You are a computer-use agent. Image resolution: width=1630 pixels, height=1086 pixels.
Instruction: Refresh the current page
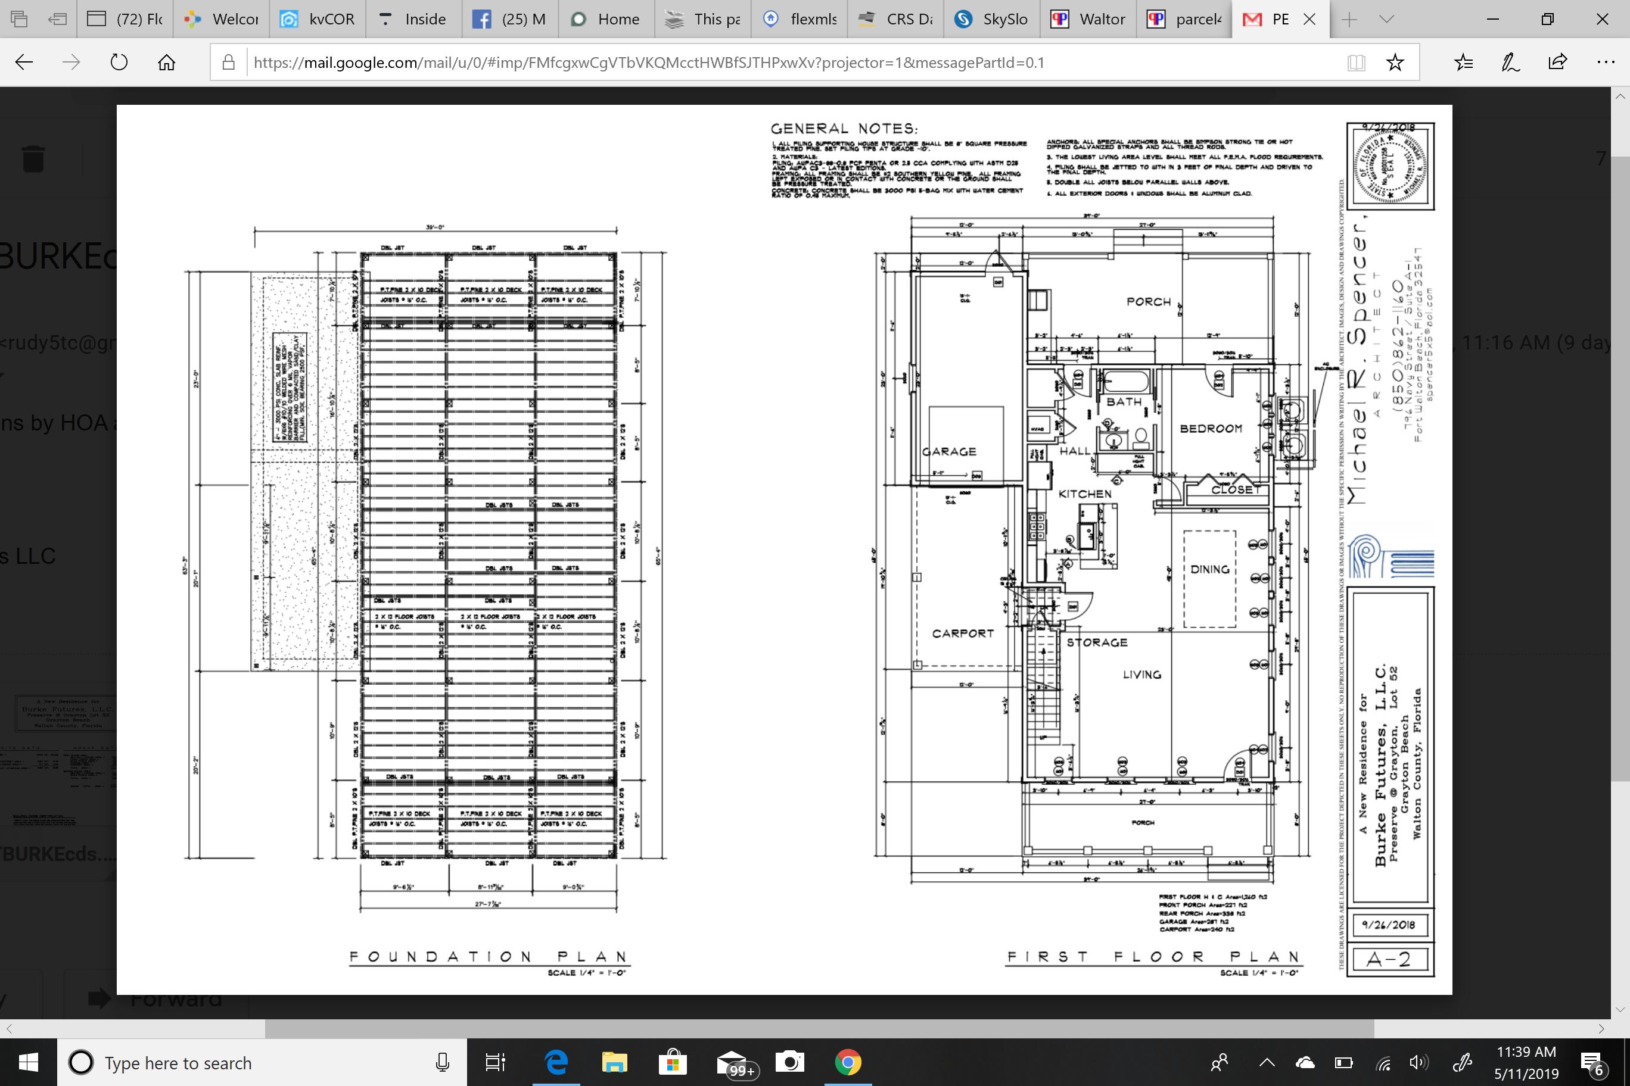[119, 63]
